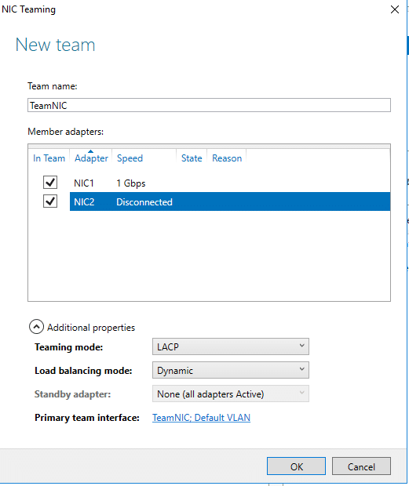Collapse the Additional properties chevron icon
409x486 pixels.
[36, 327]
